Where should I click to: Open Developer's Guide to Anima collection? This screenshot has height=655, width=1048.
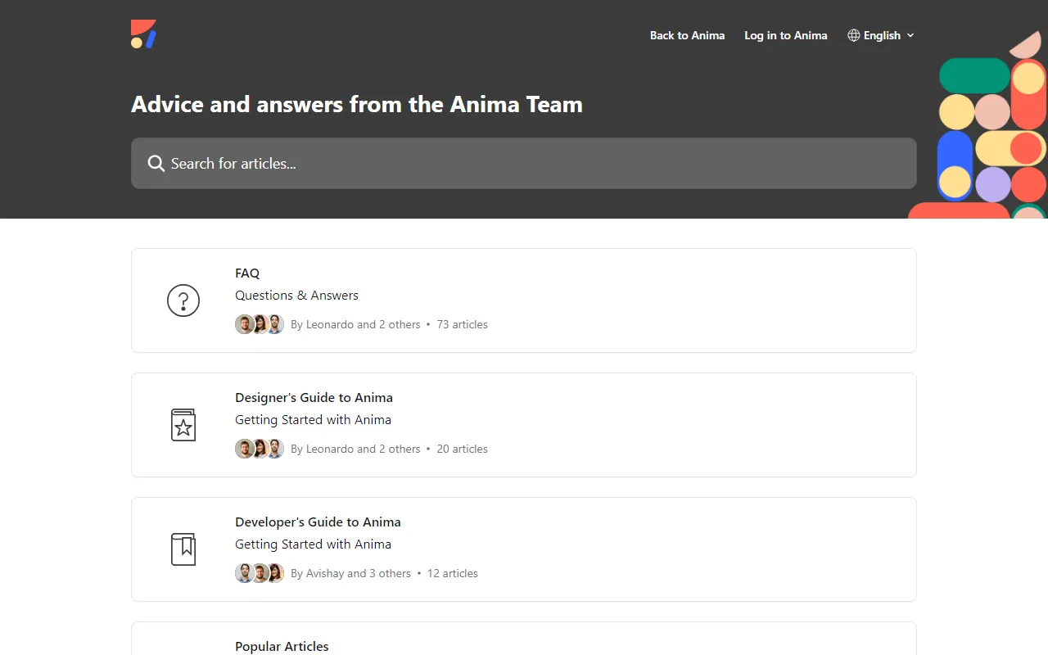pyautogui.click(x=318, y=522)
